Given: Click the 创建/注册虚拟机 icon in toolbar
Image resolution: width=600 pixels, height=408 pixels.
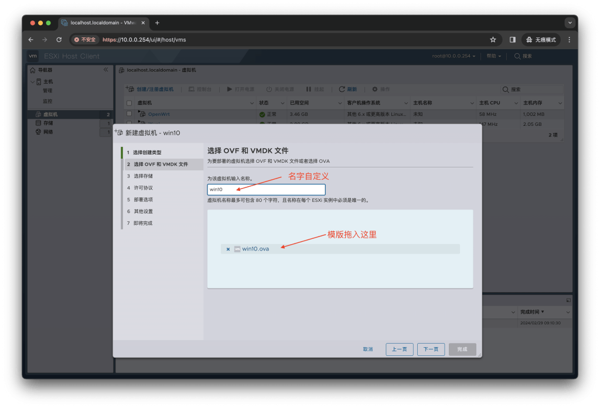Looking at the screenshot, I should 129,88.
